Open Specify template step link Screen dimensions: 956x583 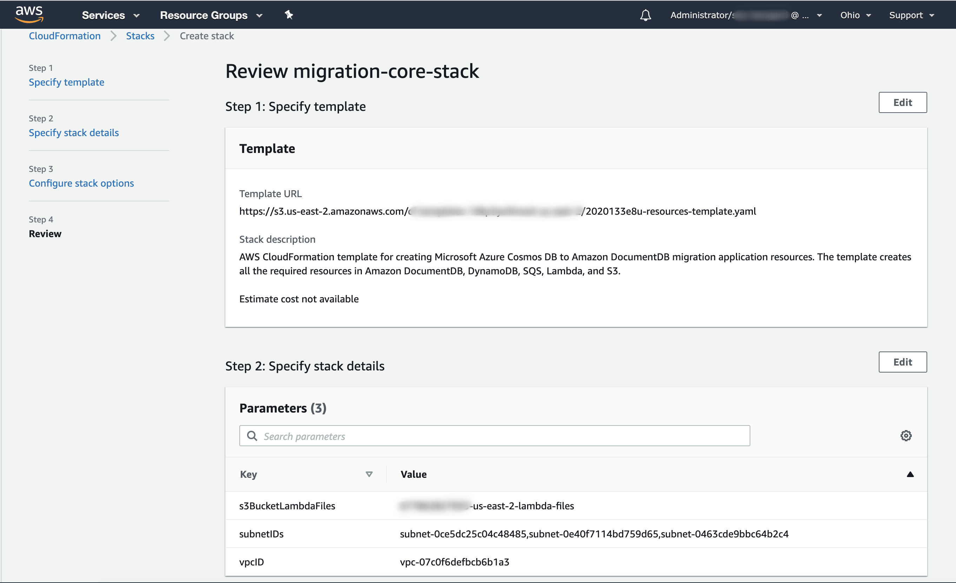(66, 82)
